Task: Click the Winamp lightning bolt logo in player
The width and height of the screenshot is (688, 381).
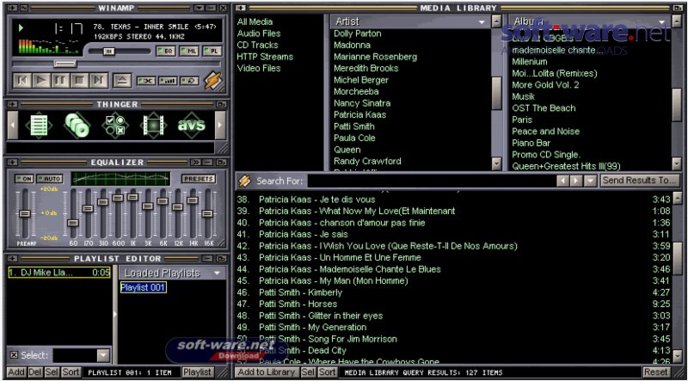Action: pos(213,80)
